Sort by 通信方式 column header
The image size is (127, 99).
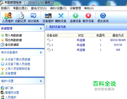tap(118, 35)
